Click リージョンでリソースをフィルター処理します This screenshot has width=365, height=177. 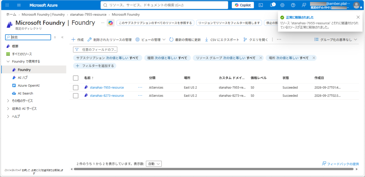(229, 23)
